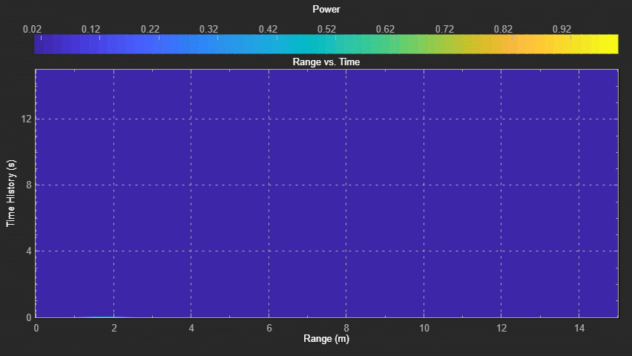
Task: Click colorbar tick label 0.52
Action: [x=326, y=30]
